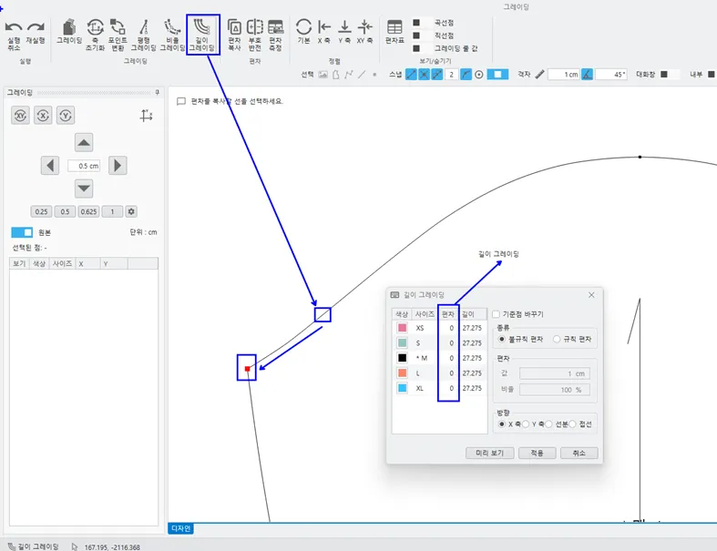Image resolution: width=717 pixels, height=551 pixels.
Task: Click the 실행 취소 undo arrow
Action: 14,28
